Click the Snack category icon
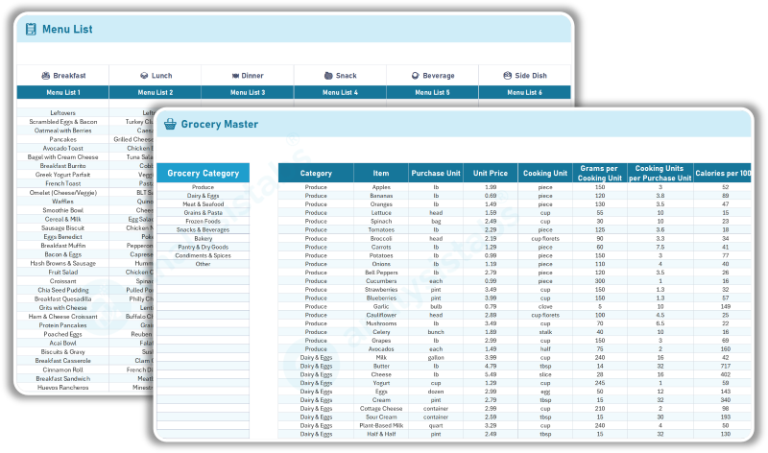Viewport: 768px width, 453px height. point(327,75)
